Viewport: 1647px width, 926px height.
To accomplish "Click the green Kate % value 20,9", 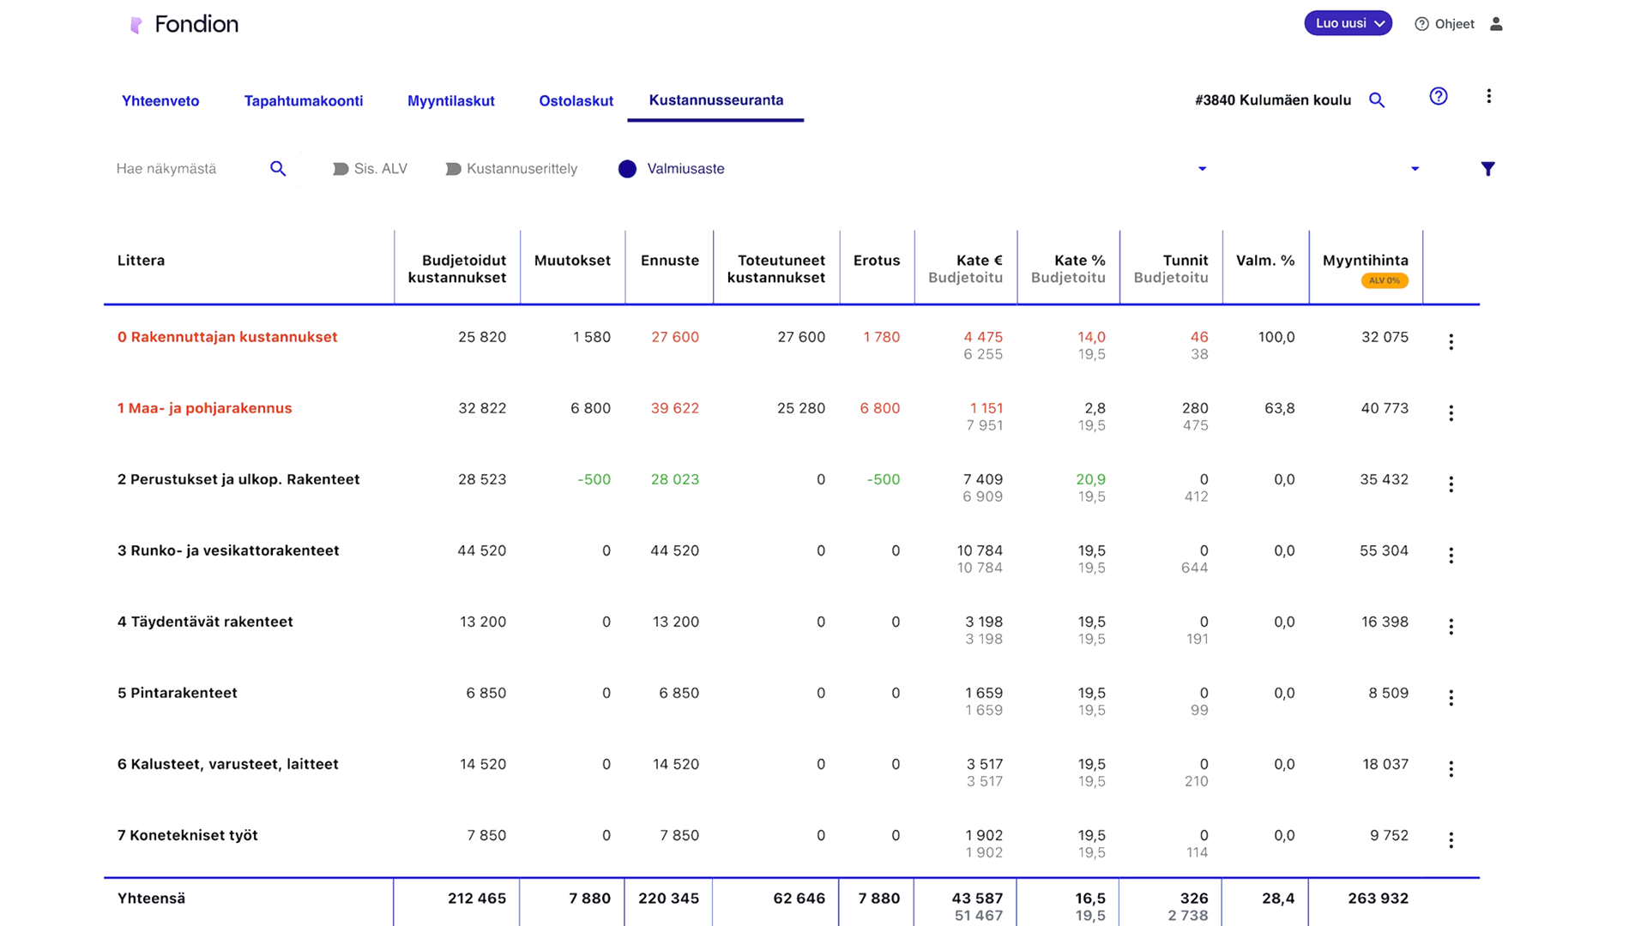I will pyautogui.click(x=1091, y=479).
